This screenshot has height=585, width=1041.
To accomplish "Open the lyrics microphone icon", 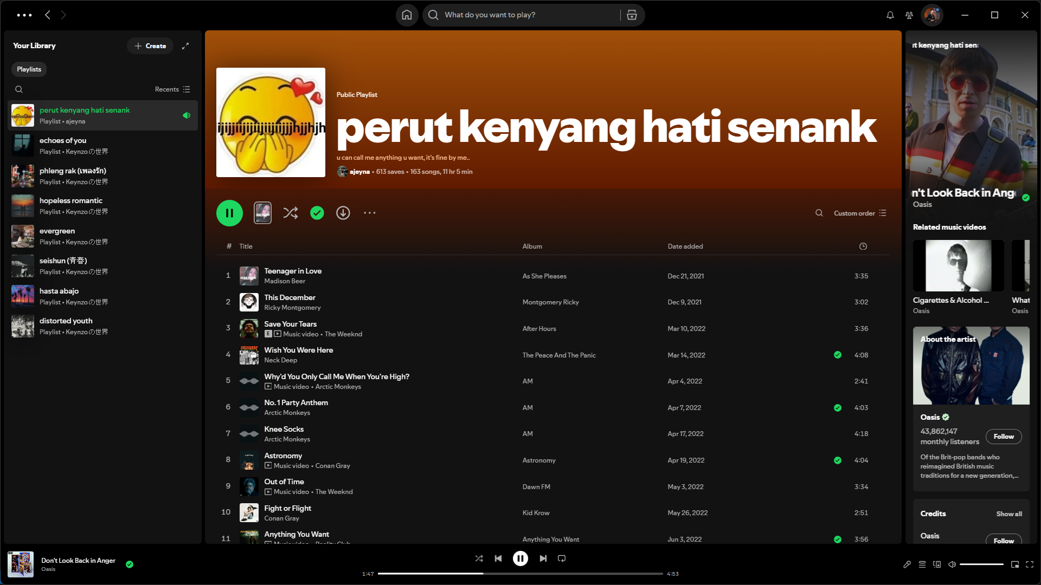I will pyautogui.click(x=907, y=564).
